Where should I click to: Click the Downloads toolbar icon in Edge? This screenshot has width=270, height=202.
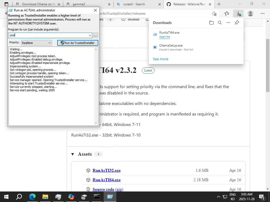coord(238,14)
